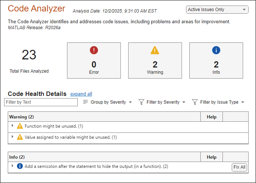
Task: Click the expand all link
Action: click(x=81, y=94)
